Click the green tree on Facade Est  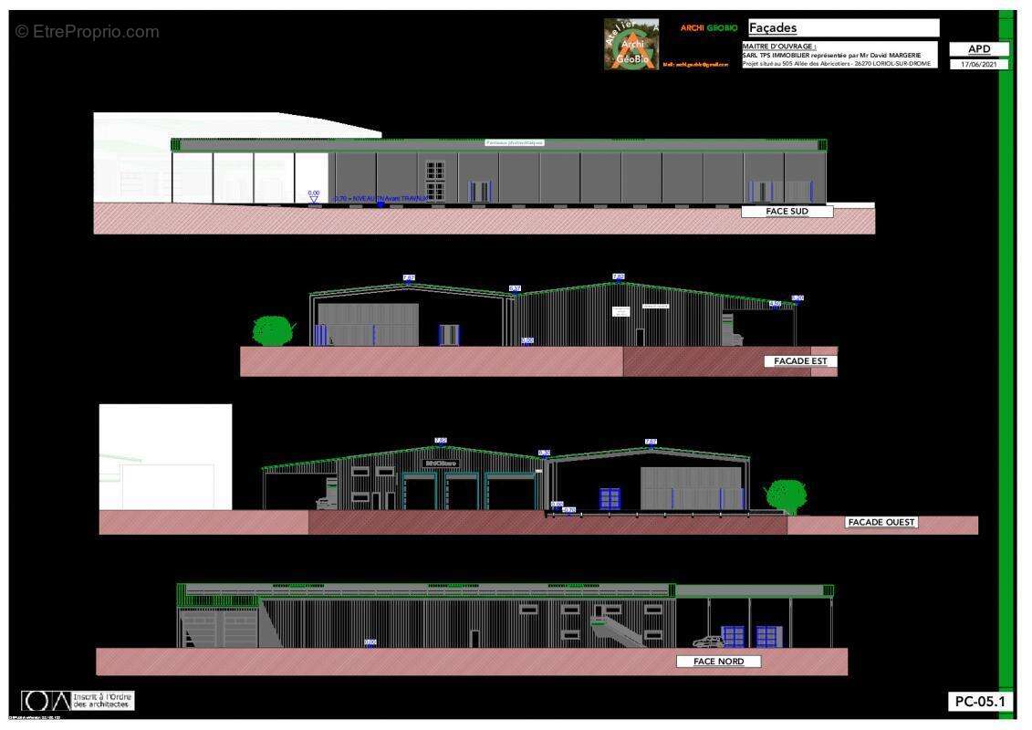(271, 330)
